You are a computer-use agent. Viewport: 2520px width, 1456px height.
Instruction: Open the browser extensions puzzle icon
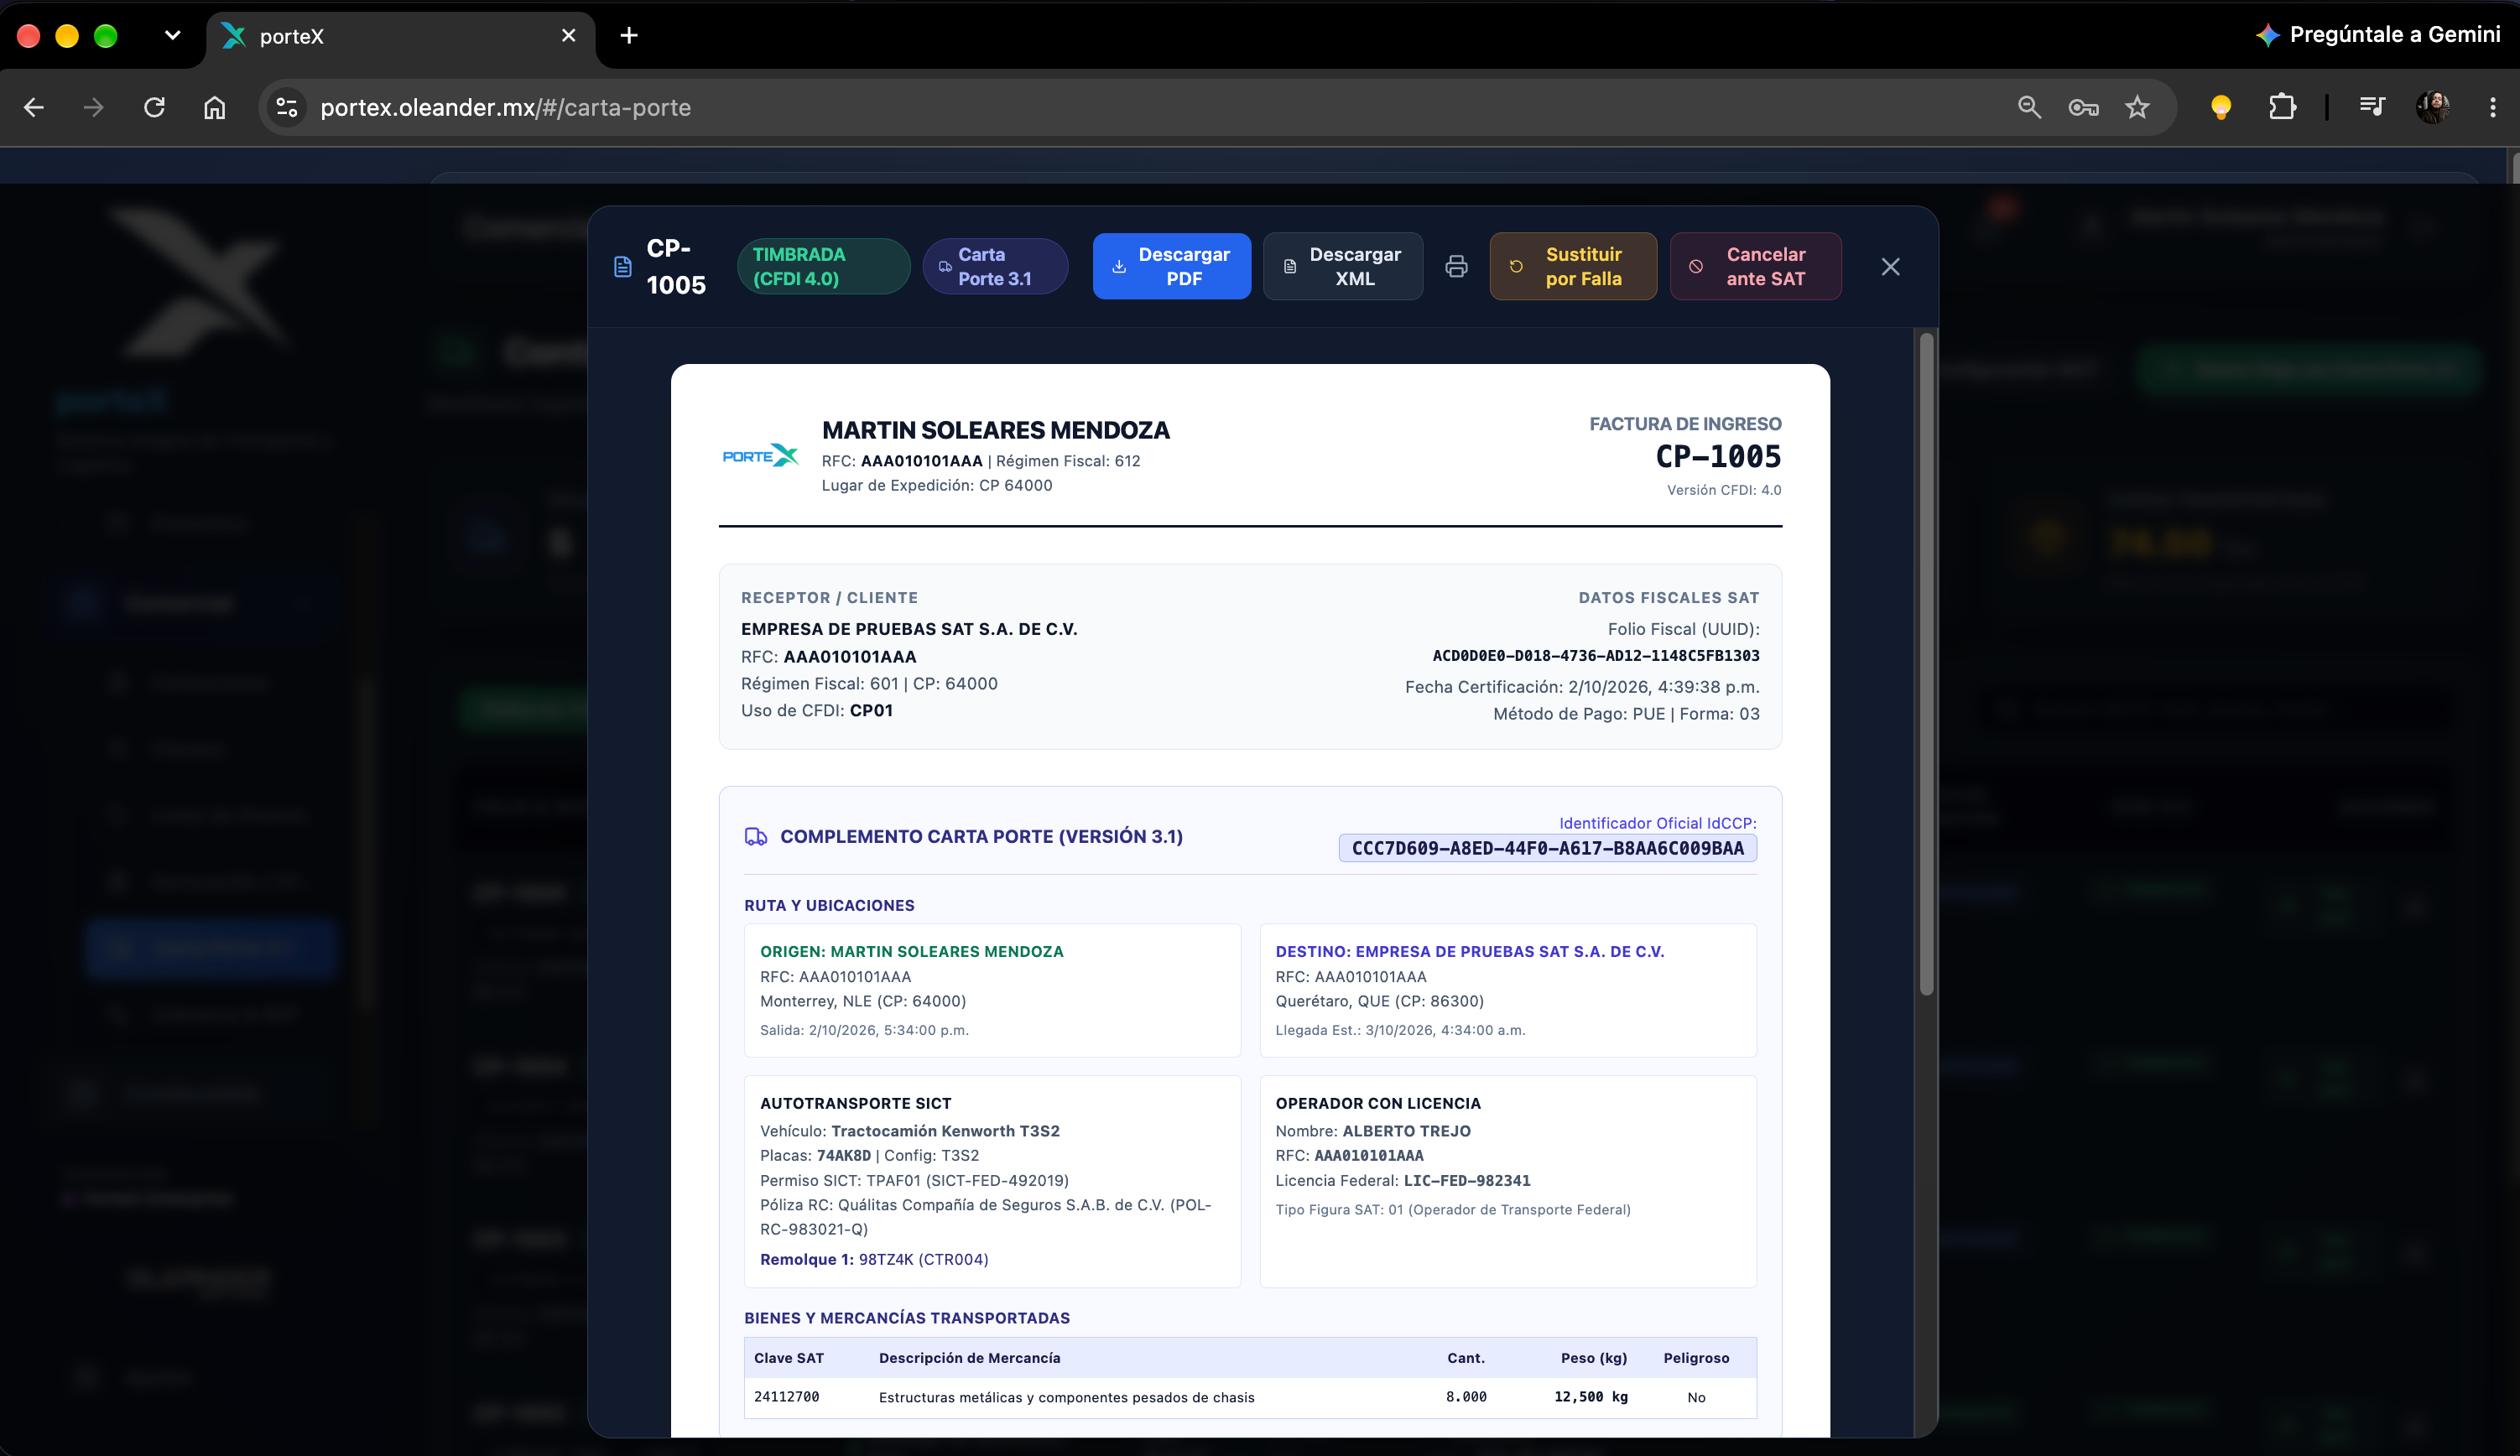pyautogui.click(x=2282, y=107)
